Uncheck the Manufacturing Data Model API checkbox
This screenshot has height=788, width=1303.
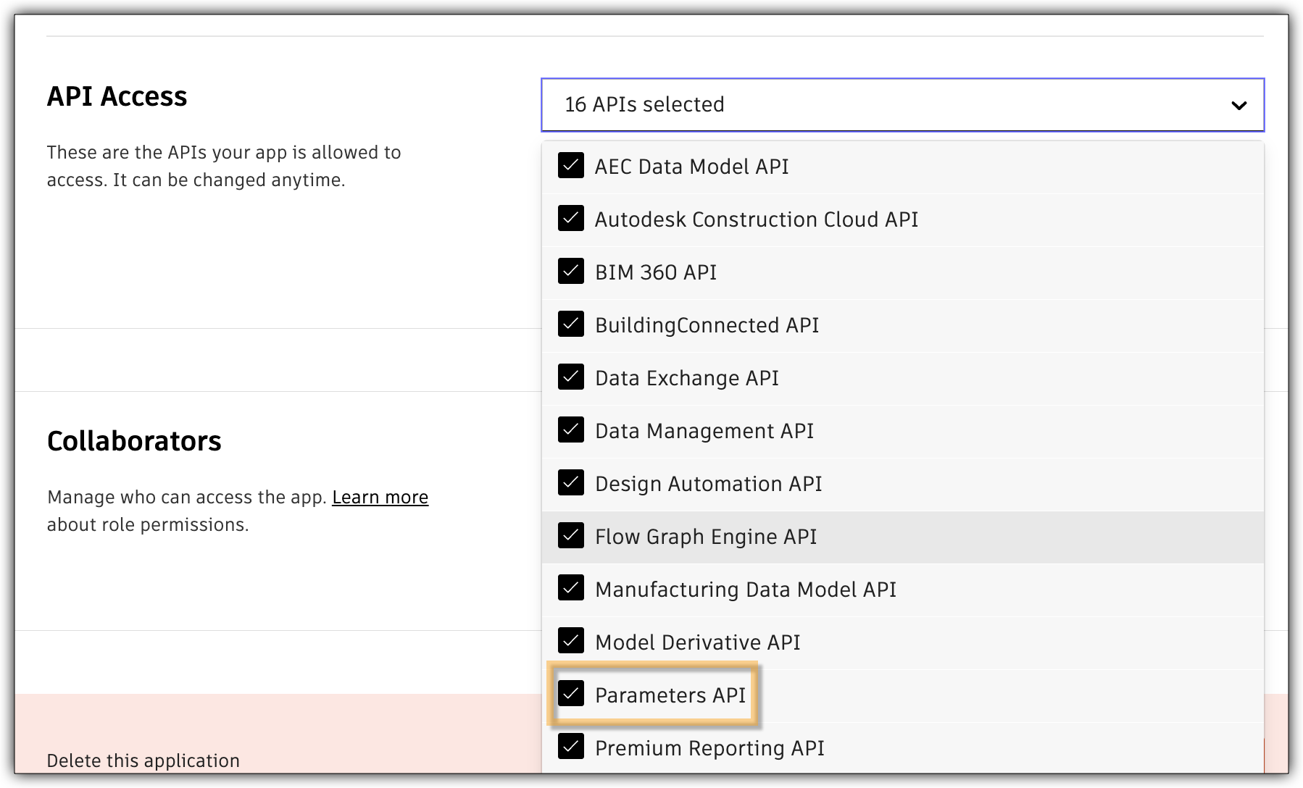(x=571, y=588)
